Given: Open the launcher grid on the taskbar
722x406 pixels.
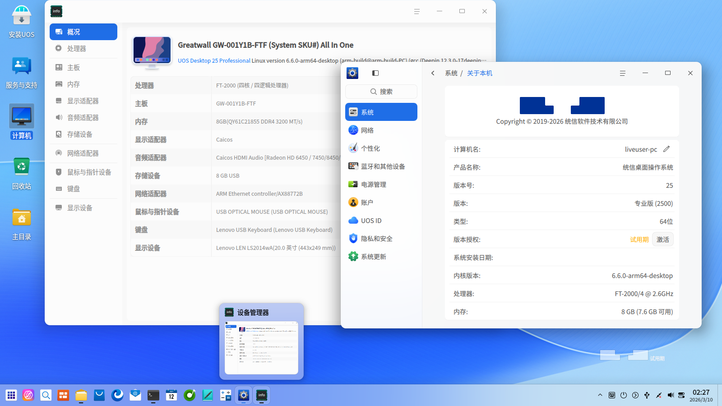Looking at the screenshot, I should (x=11, y=395).
